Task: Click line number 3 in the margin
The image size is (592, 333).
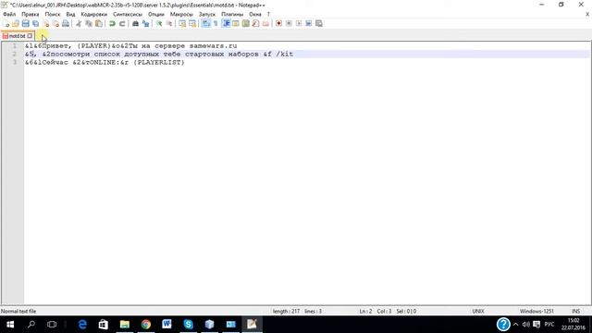Action: (x=15, y=62)
